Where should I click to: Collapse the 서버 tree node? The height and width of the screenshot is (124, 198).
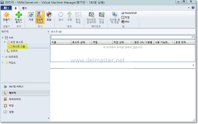point(3,37)
